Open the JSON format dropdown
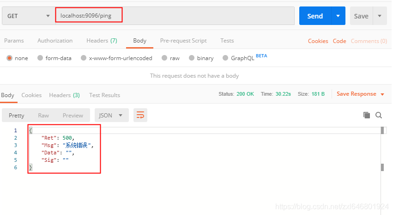The width and height of the screenshot is (393, 215). point(111,115)
